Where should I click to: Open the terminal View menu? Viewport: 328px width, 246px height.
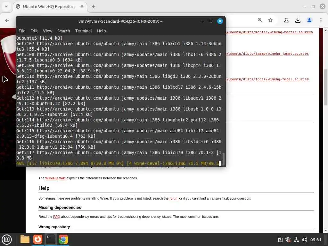point(47,31)
